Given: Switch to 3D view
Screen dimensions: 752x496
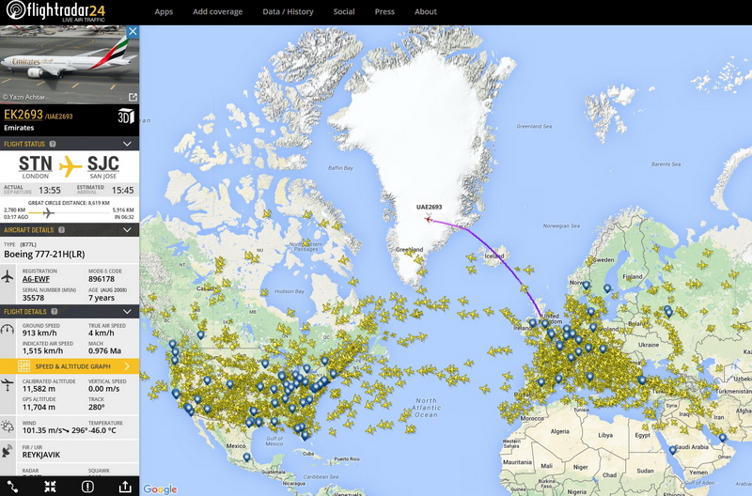Looking at the screenshot, I should pos(126,116).
